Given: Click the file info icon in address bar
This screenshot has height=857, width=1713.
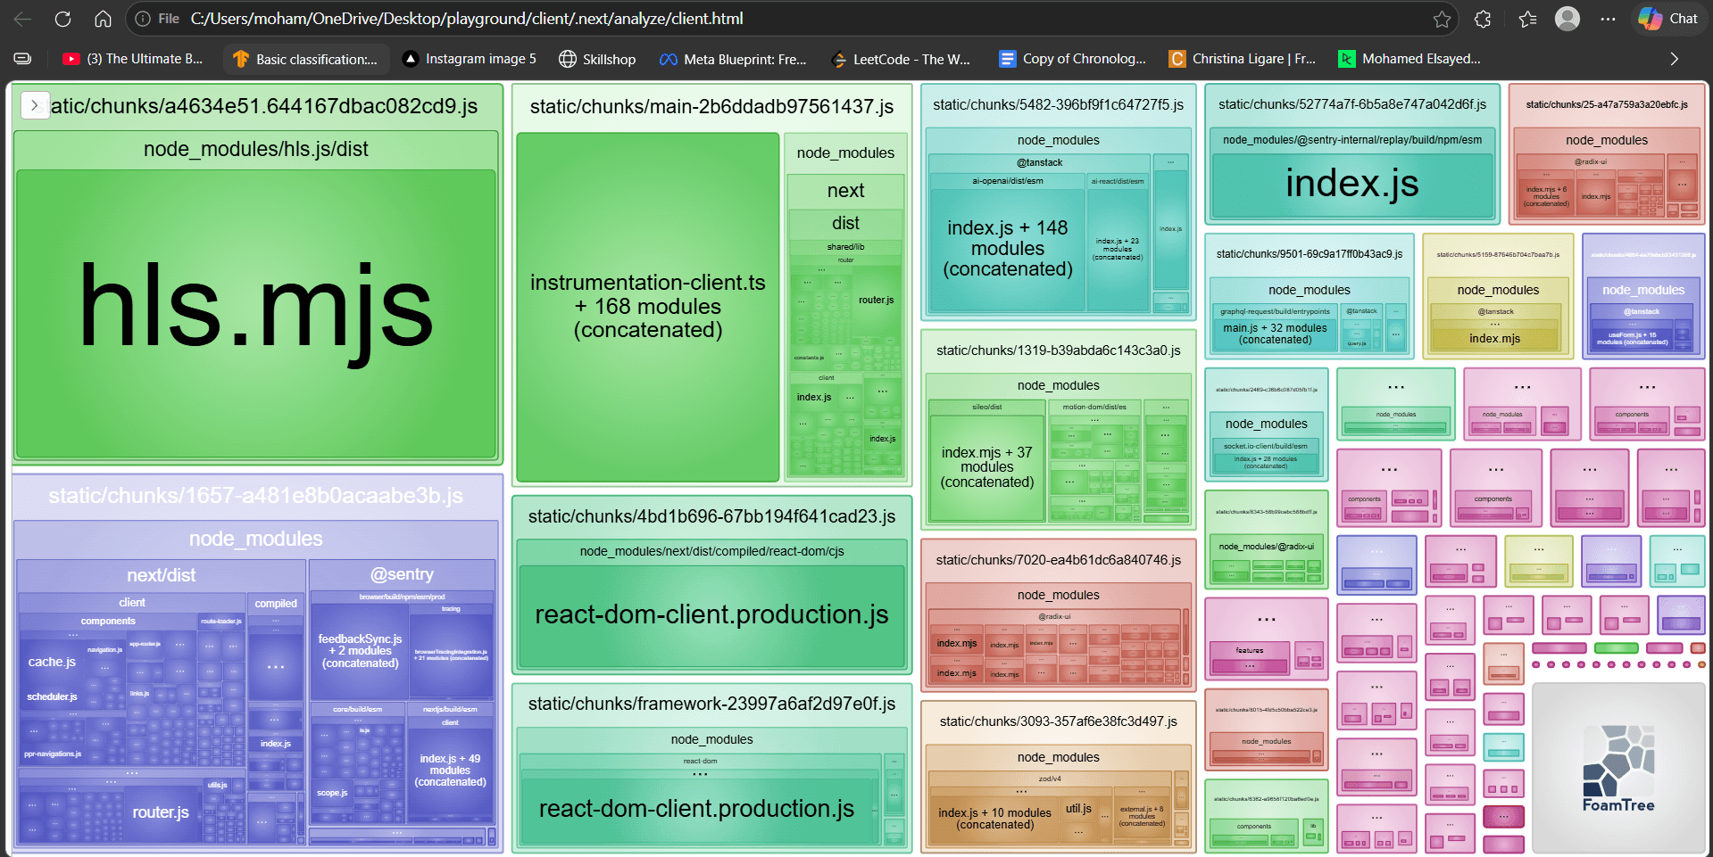Looking at the screenshot, I should (x=143, y=19).
